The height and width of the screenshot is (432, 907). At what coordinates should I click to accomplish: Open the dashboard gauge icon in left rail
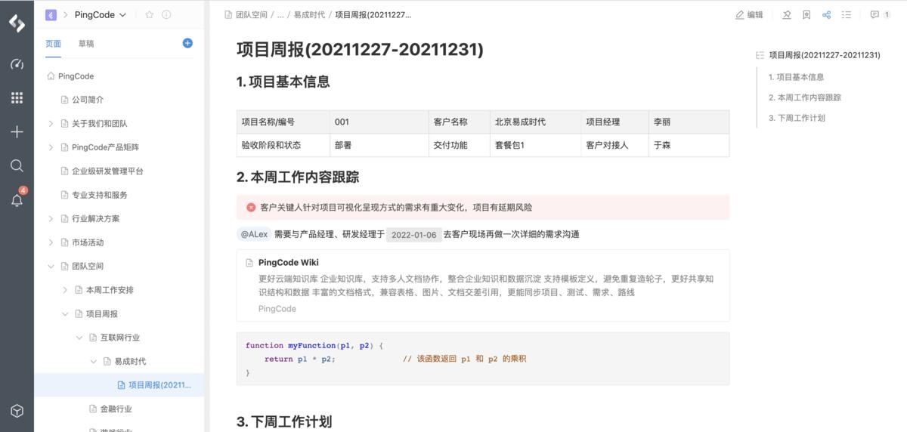click(x=17, y=64)
